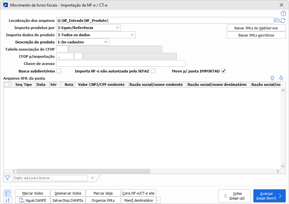The width and height of the screenshot is (289, 204).
Task: Browse folder icon next to file location
Action: [277, 20]
